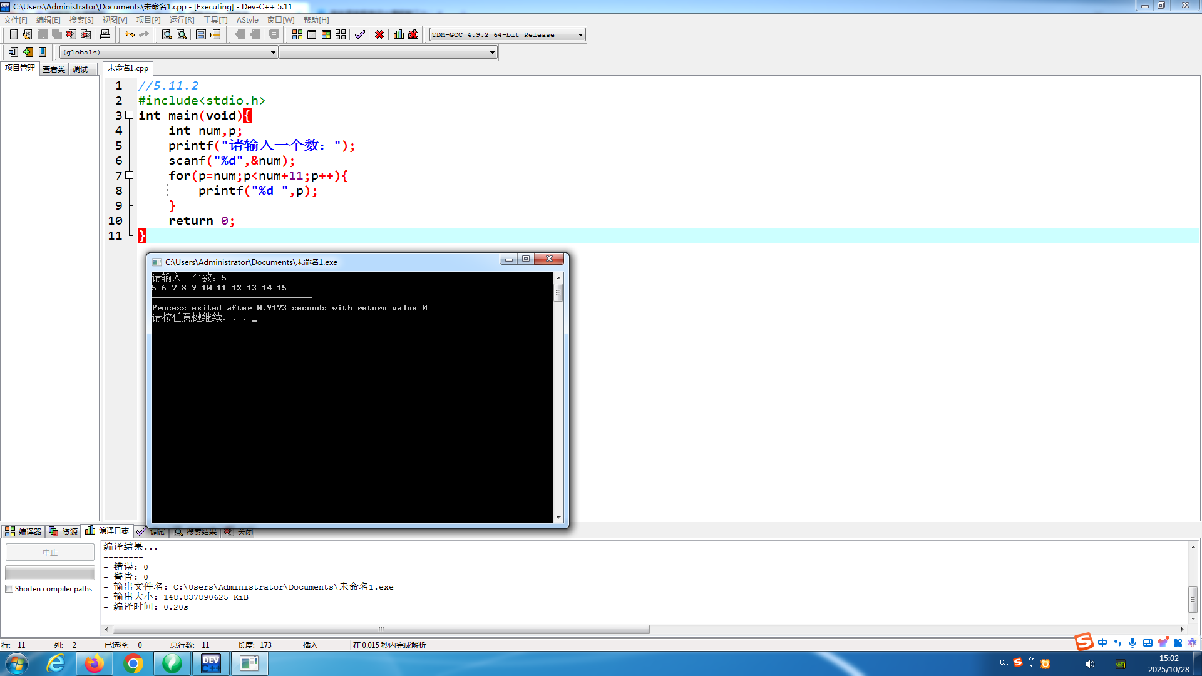1202x676 pixels.
Task: Open Chrome from the Windows taskbar
Action: click(x=133, y=663)
